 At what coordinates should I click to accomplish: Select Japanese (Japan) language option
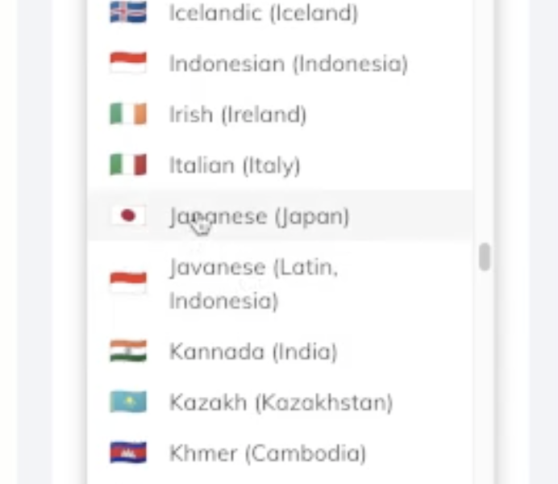[x=259, y=216]
